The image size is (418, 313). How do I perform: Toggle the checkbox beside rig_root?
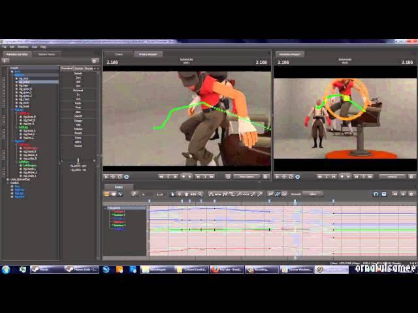4,78
